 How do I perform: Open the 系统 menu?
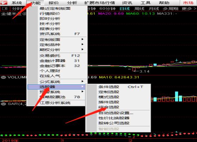point(17,3)
